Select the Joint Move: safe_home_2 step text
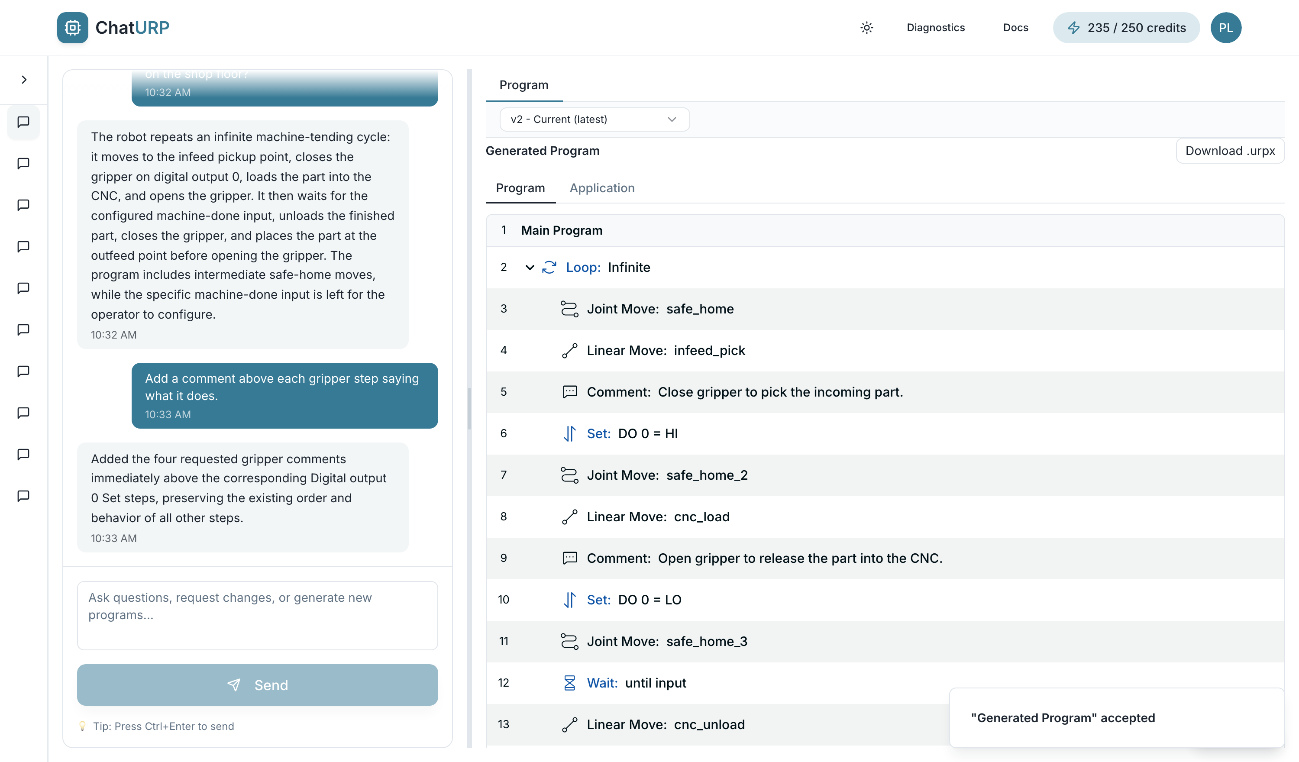Image resolution: width=1299 pixels, height=762 pixels. point(667,475)
